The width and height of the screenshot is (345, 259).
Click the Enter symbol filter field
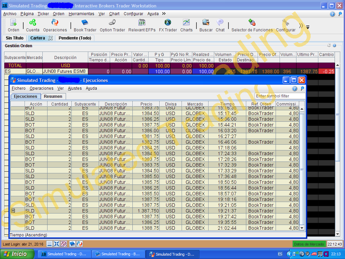[280, 96]
